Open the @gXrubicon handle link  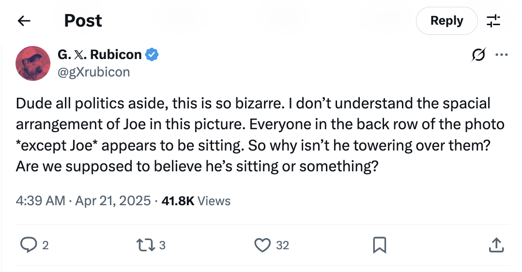[x=93, y=72]
